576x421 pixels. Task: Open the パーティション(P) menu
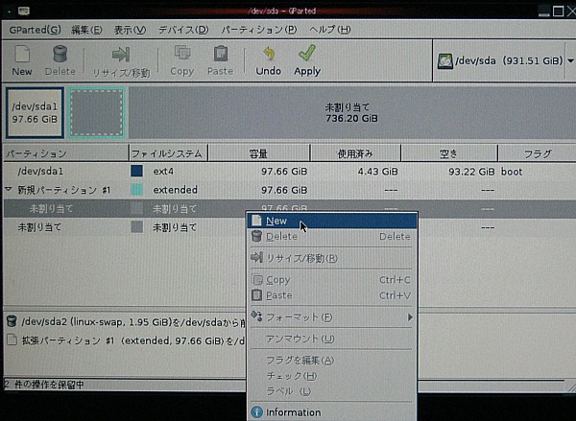pos(259,30)
